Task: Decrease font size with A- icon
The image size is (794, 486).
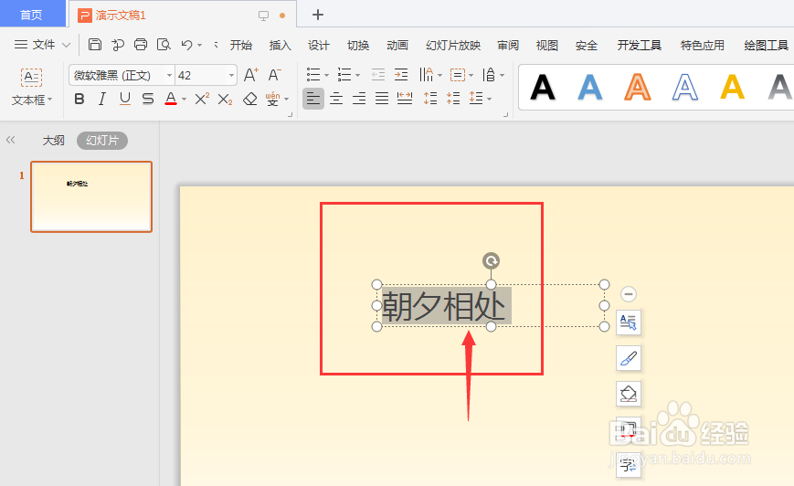Action: tap(274, 75)
